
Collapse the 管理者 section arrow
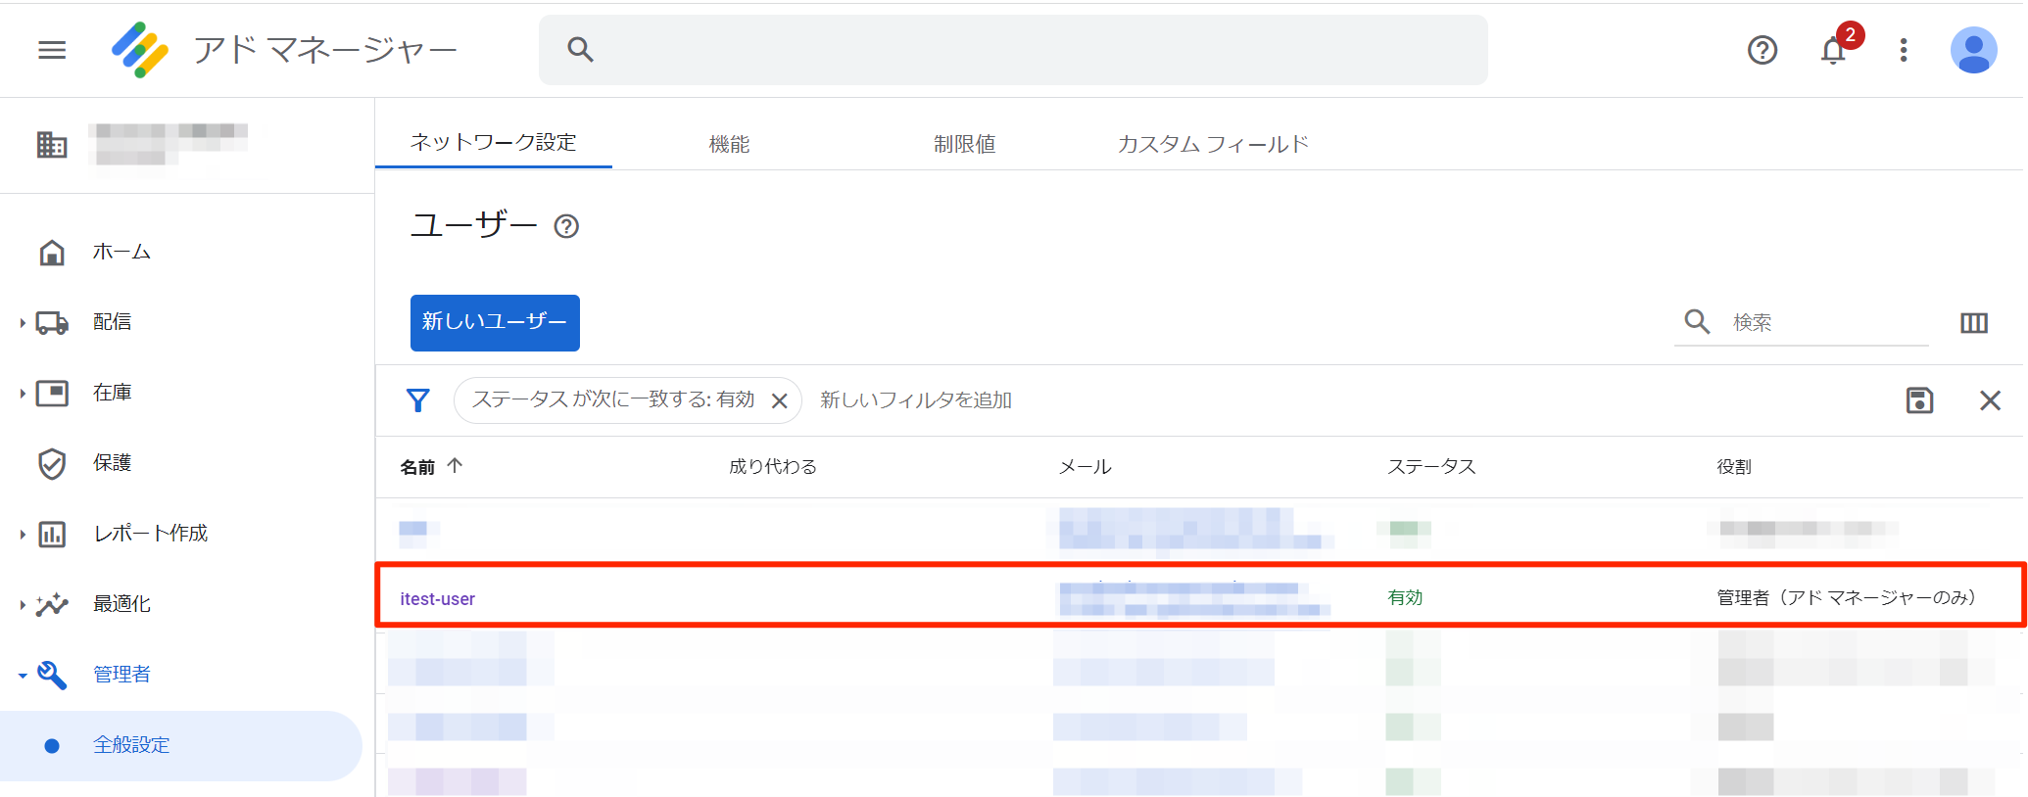coord(22,675)
